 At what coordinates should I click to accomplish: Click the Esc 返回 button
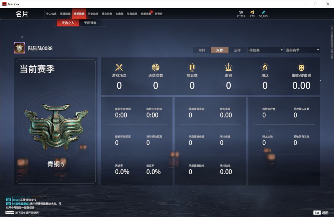[321, 213]
